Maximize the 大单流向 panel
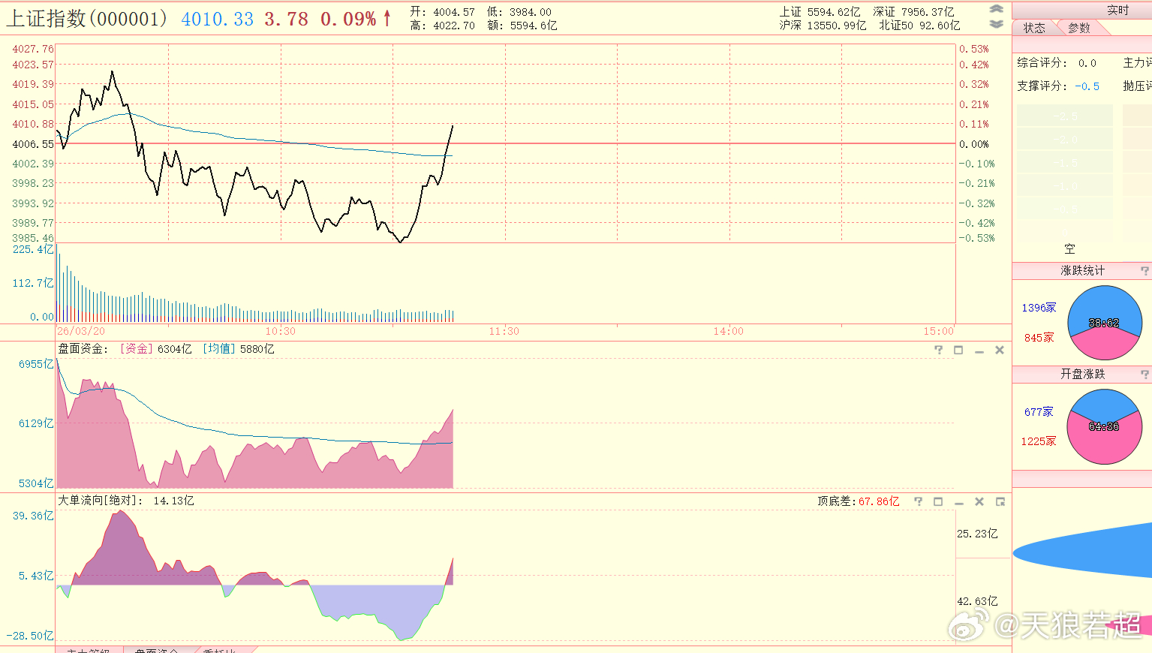 coord(938,501)
